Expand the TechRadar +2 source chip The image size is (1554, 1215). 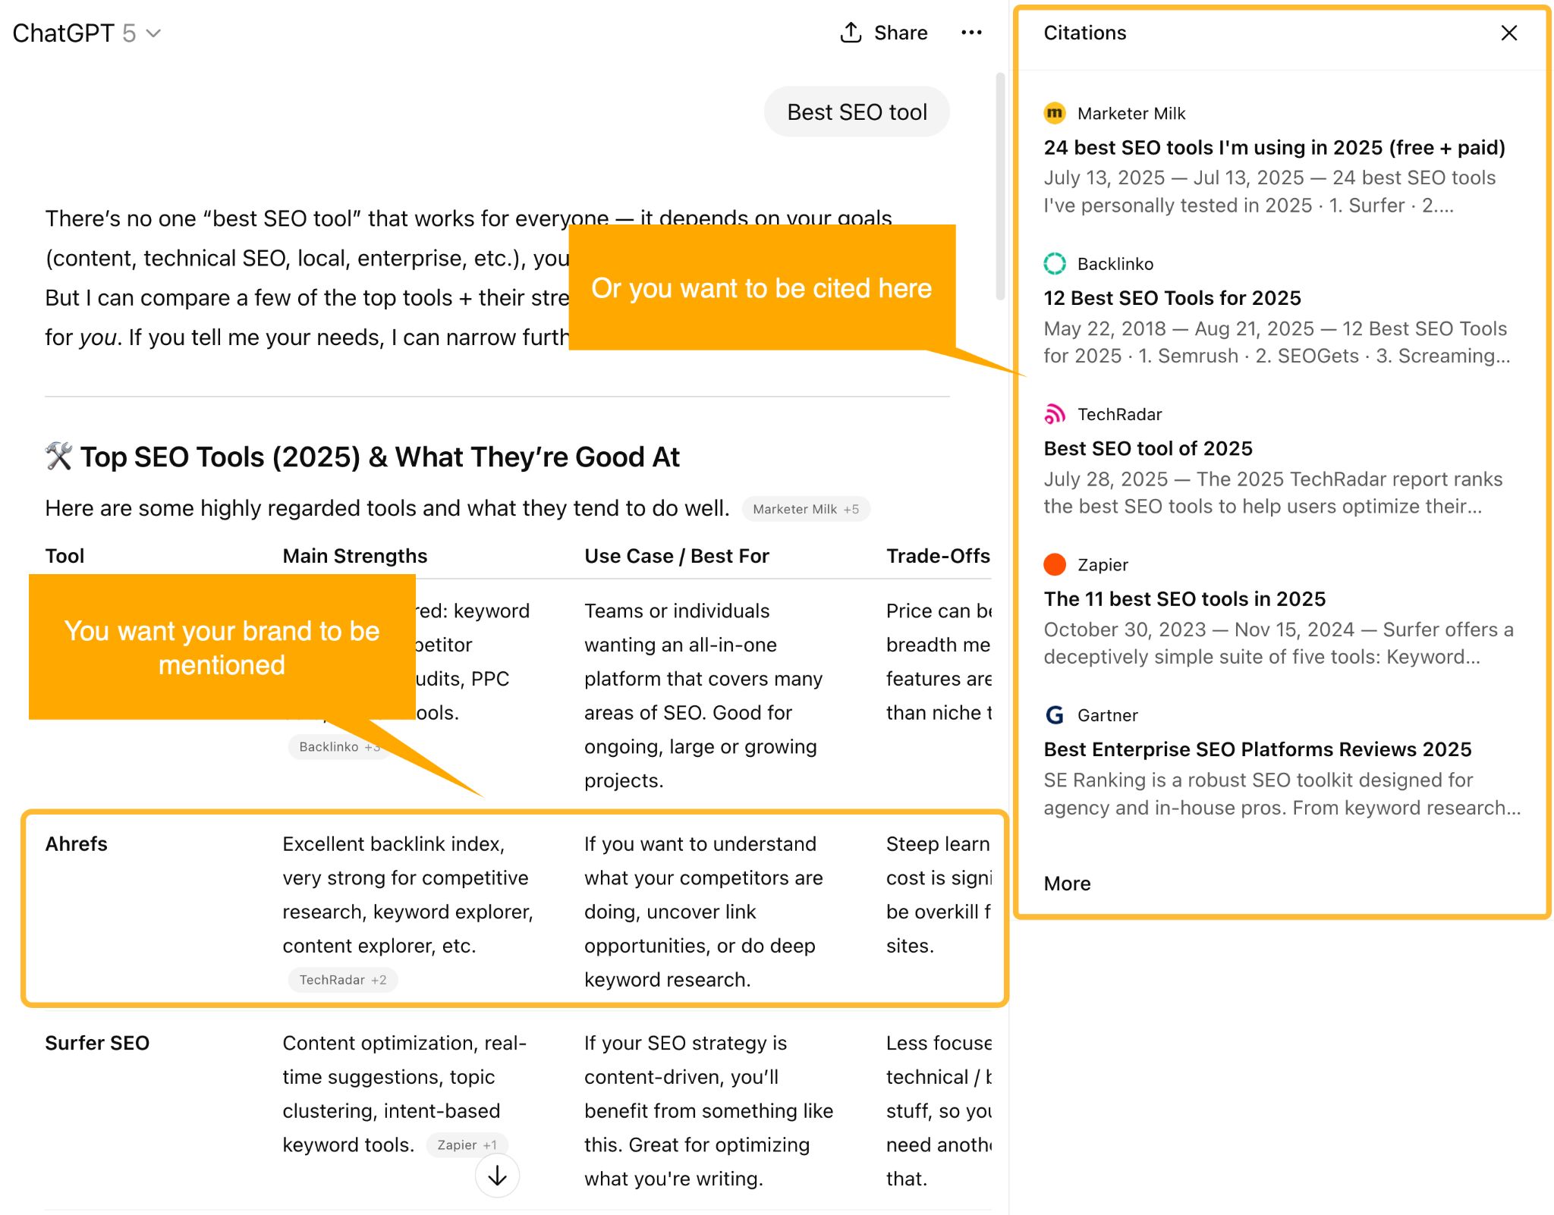(x=342, y=980)
